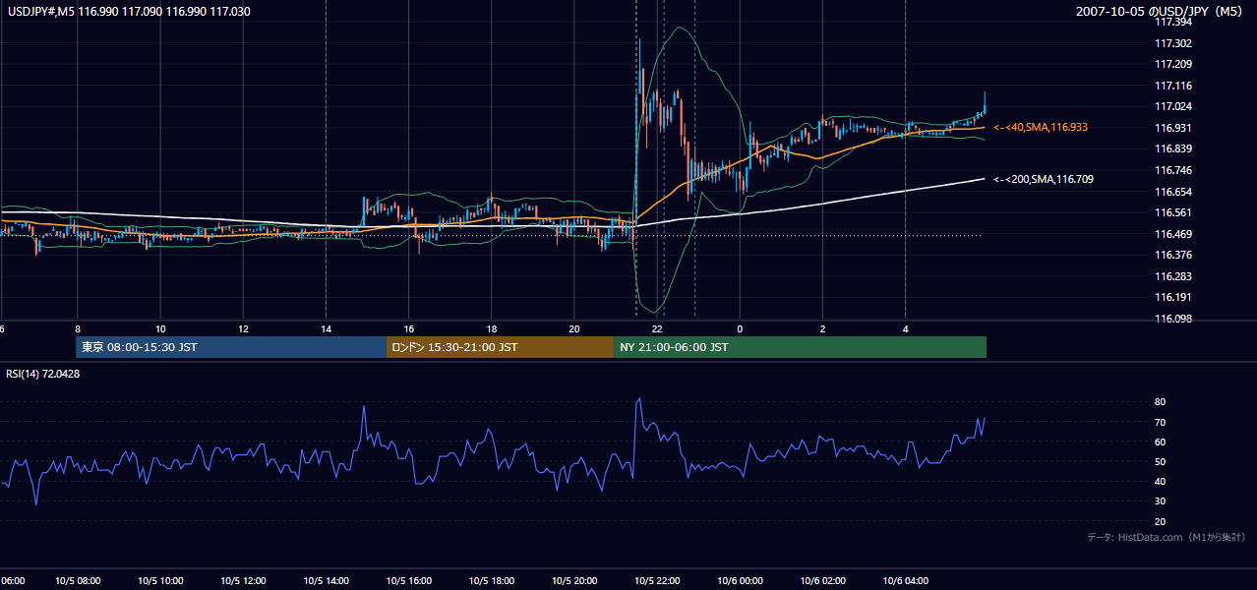
Task: Click bottom time label 10/5 20:00
Action: [573, 581]
